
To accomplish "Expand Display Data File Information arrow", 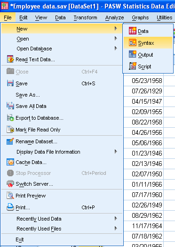I will point(116,152).
